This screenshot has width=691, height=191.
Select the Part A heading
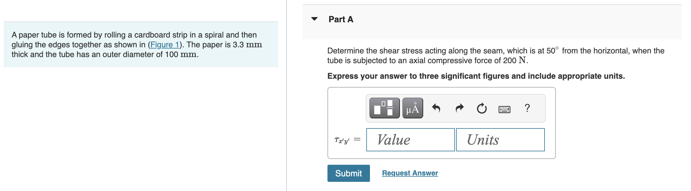pyautogui.click(x=340, y=19)
